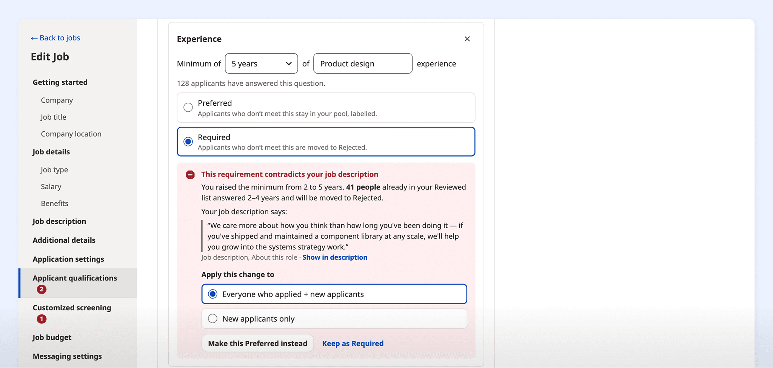Go to the Salary step
The width and height of the screenshot is (773, 368).
pos(51,186)
